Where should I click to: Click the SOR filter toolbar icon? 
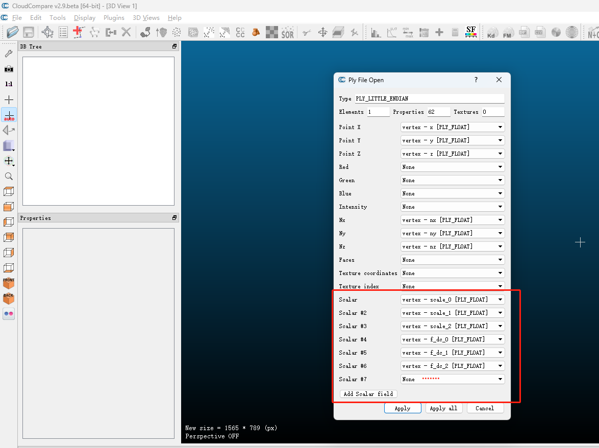(x=288, y=33)
